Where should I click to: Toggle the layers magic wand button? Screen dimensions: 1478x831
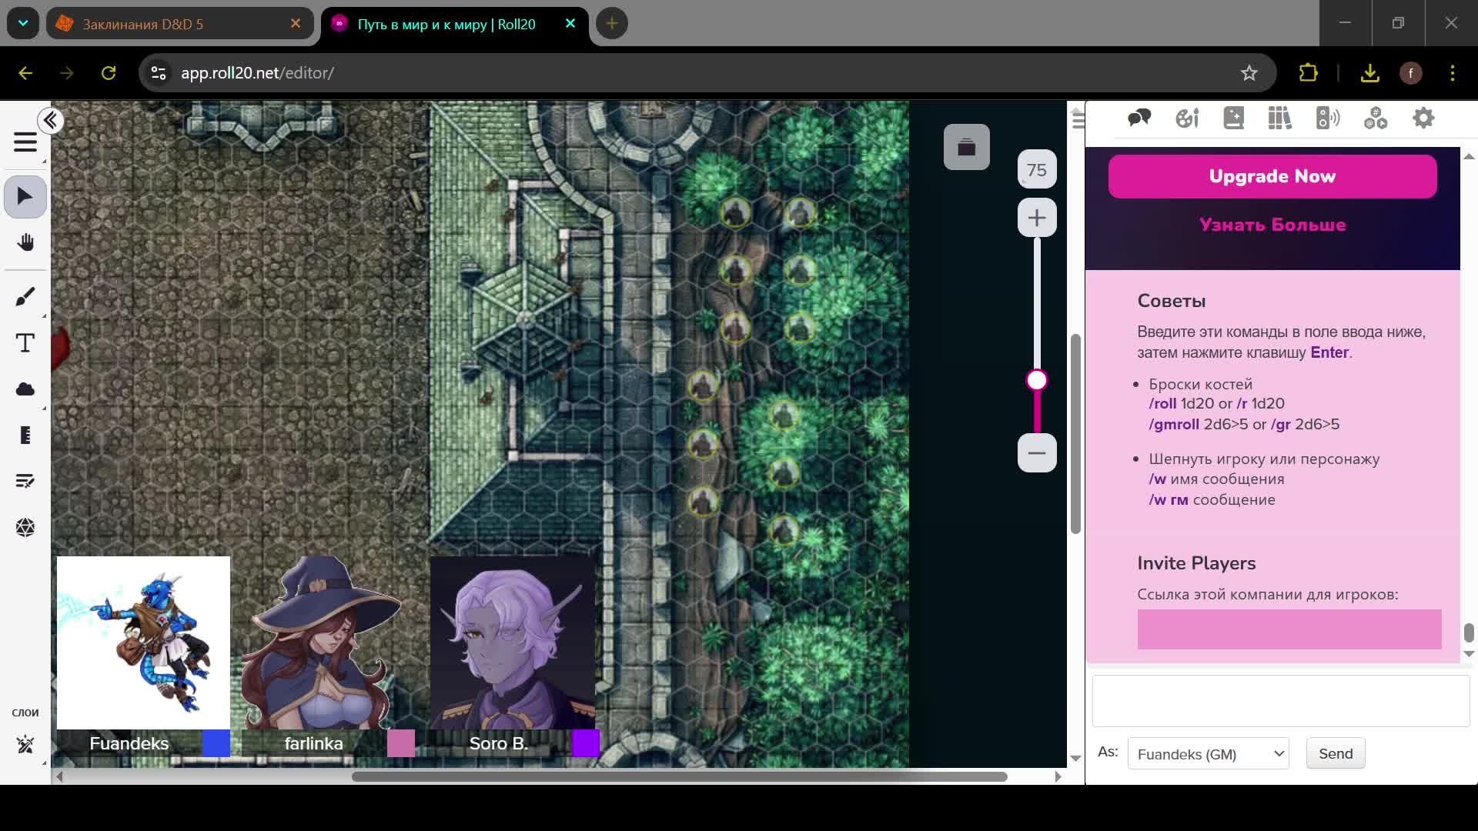pyautogui.click(x=25, y=744)
